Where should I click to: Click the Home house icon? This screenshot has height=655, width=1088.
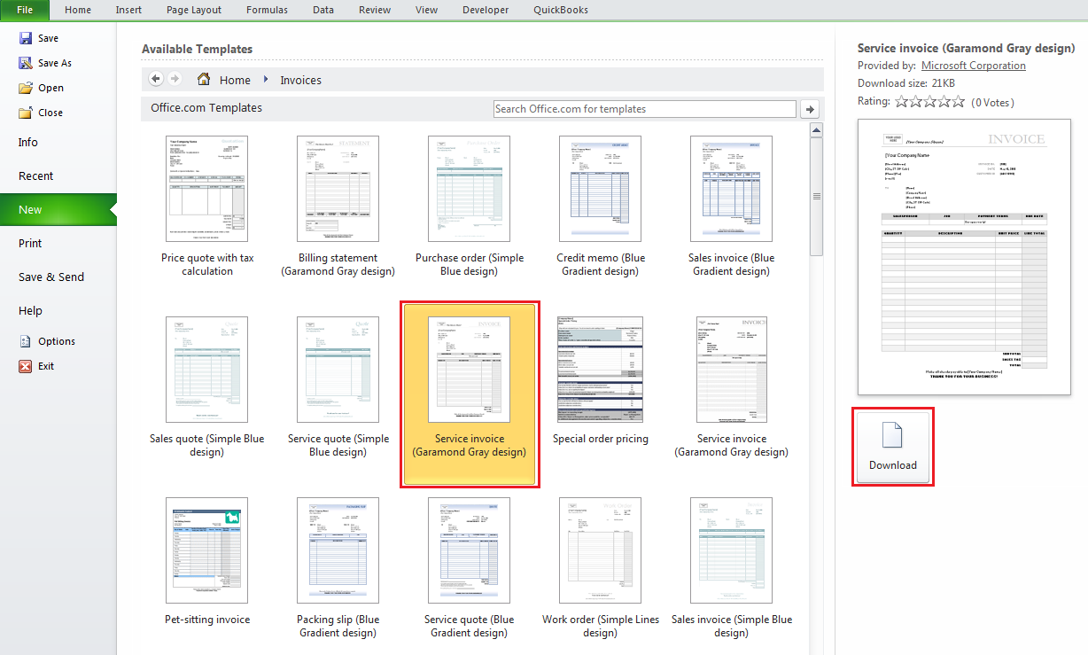click(x=204, y=79)
